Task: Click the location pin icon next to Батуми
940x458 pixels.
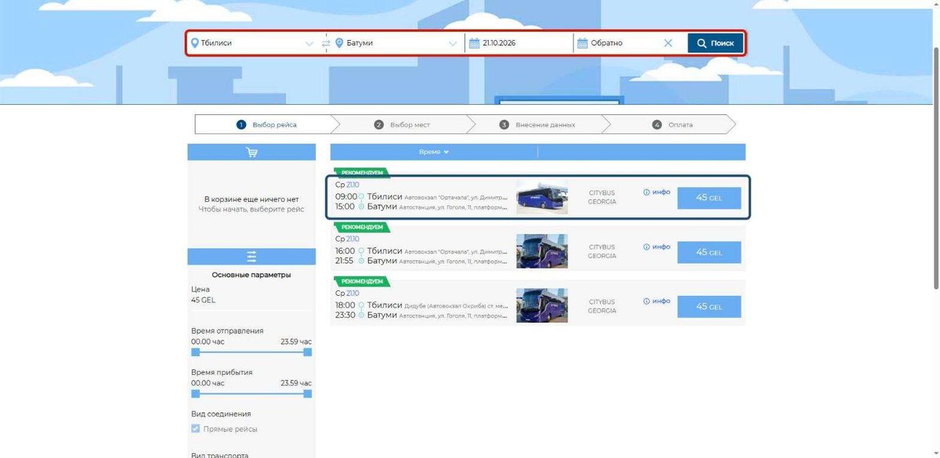Action: [x=339, y=43]
